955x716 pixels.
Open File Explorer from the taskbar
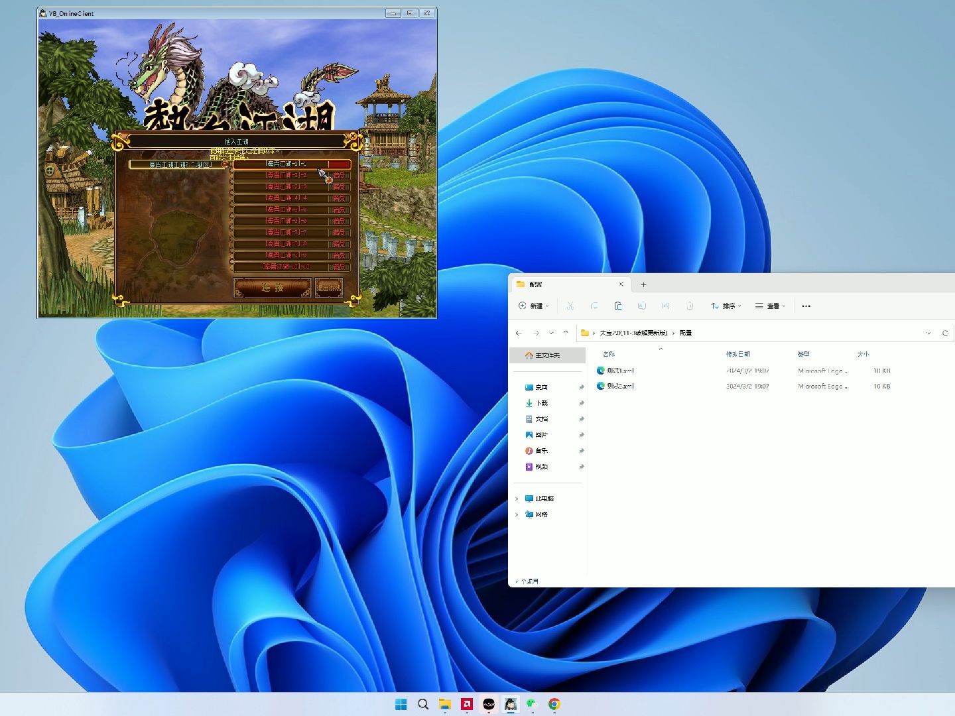tap(445, 704)
